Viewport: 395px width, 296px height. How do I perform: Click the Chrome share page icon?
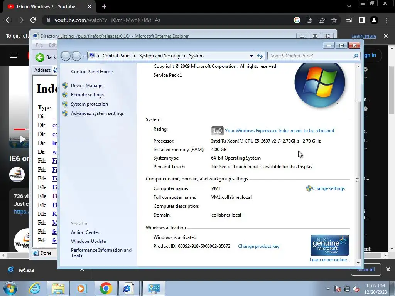[322, 20]
